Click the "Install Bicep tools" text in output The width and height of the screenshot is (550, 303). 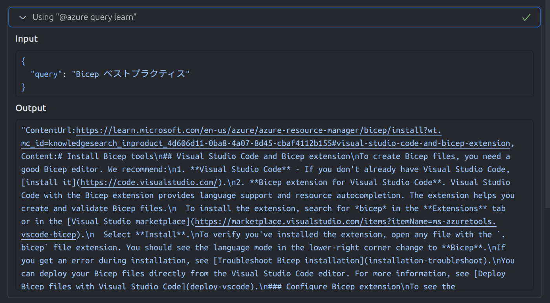pyautogui.click(x=110, y=156)
